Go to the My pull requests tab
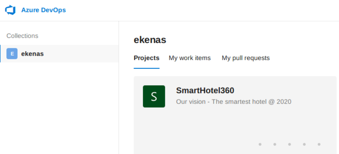 point(246,58)
